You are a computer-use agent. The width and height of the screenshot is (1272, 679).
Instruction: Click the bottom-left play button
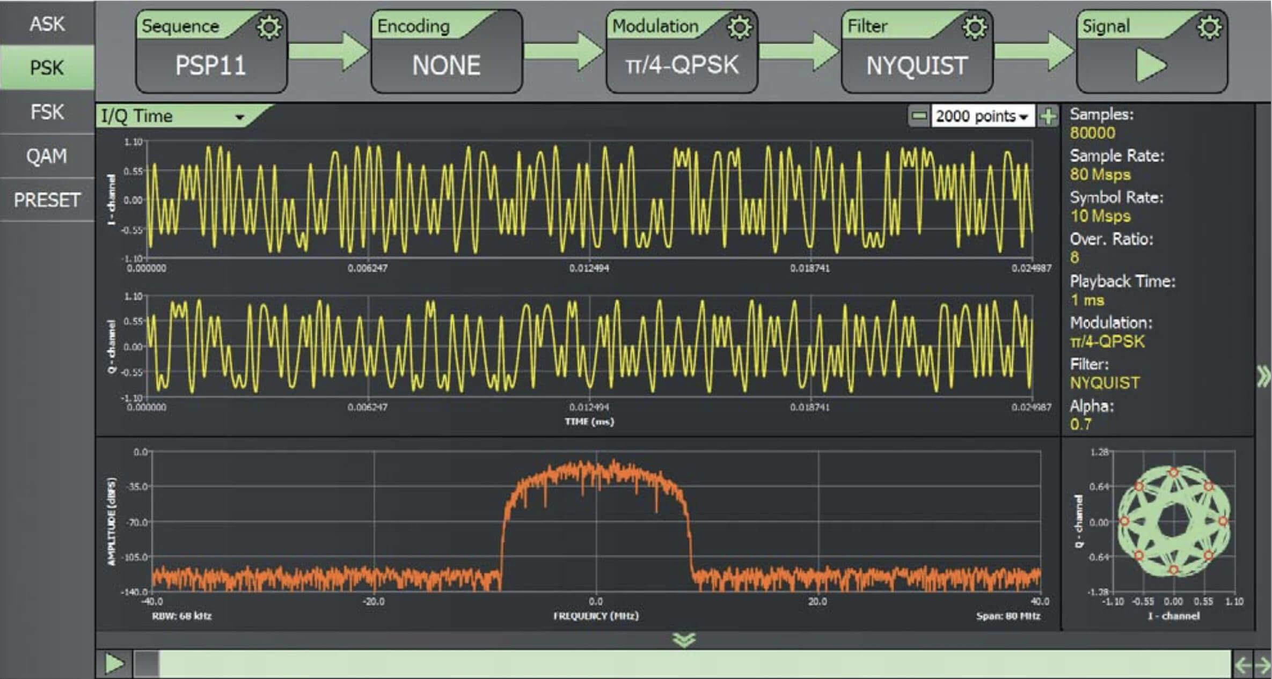click(114, 664)
